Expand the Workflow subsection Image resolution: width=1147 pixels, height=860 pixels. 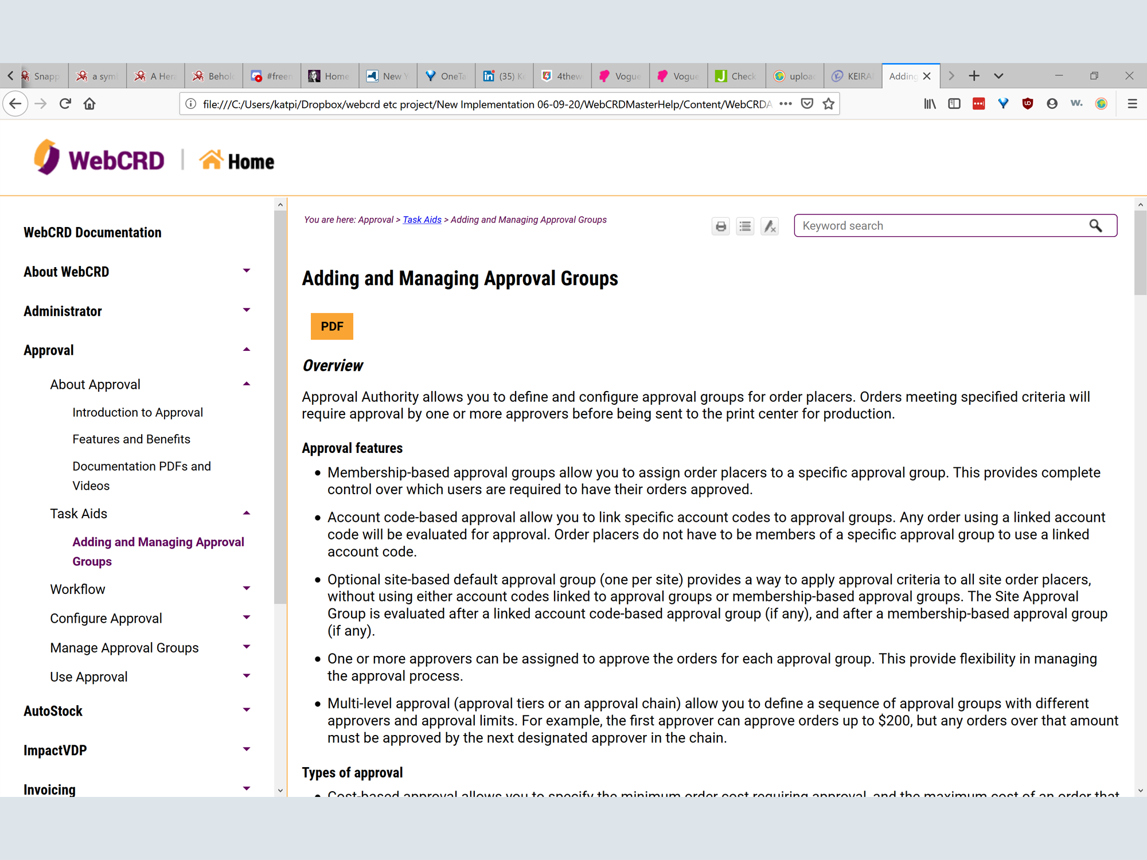247,588
